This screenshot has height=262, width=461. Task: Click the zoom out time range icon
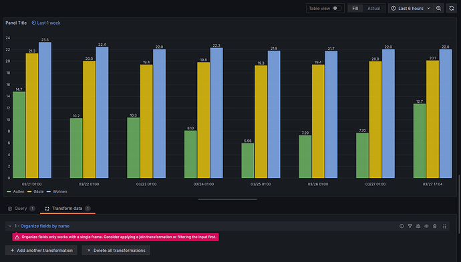(x=438, y=8)
